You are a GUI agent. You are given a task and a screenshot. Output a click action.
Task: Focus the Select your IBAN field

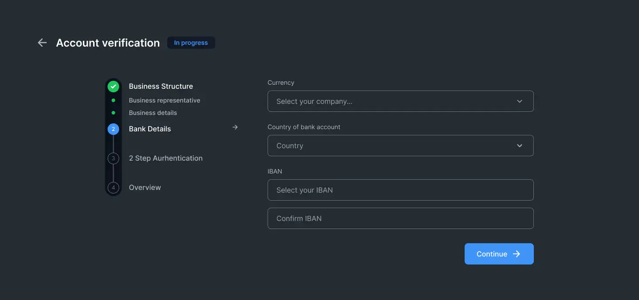point(400,190)
